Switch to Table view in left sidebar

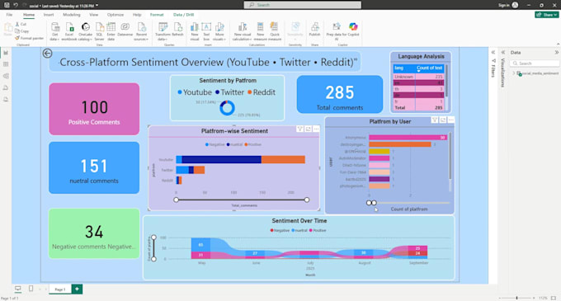pyautogui.click(x=6, y=64)
